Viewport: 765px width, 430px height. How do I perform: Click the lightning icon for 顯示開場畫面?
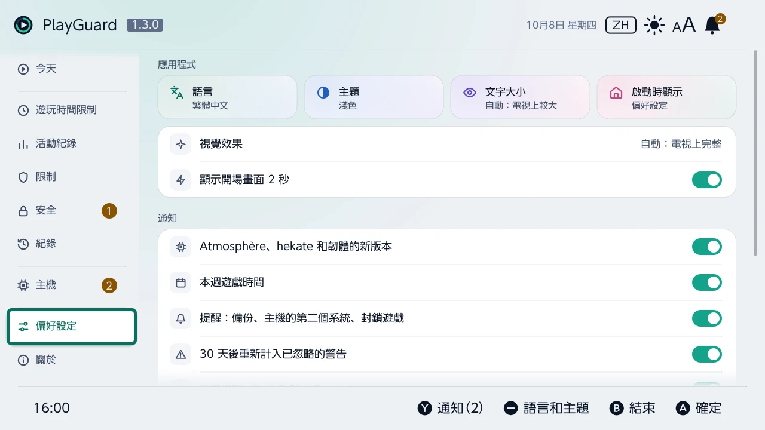pyautogui.click(x=180, y=180)
